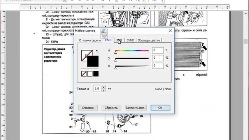Close the Набор цветов dialog
The image size is (249, 140).
coord(170,31)
